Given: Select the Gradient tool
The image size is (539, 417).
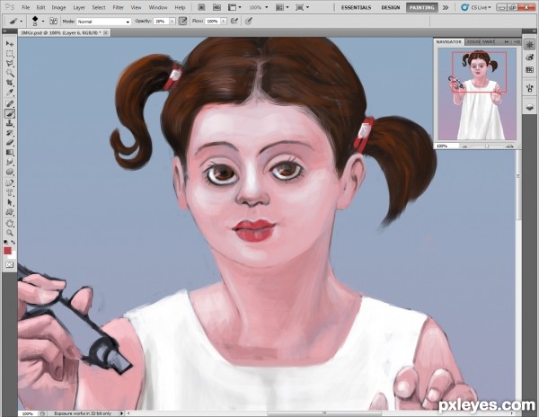Looking at the screenshot, I should (10, 152).
